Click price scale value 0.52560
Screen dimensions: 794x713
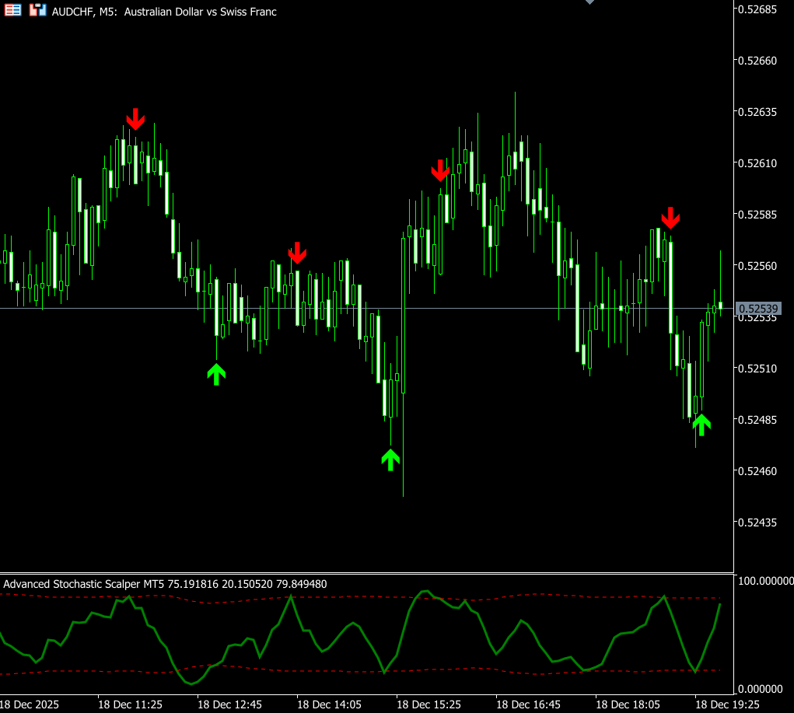757,266
